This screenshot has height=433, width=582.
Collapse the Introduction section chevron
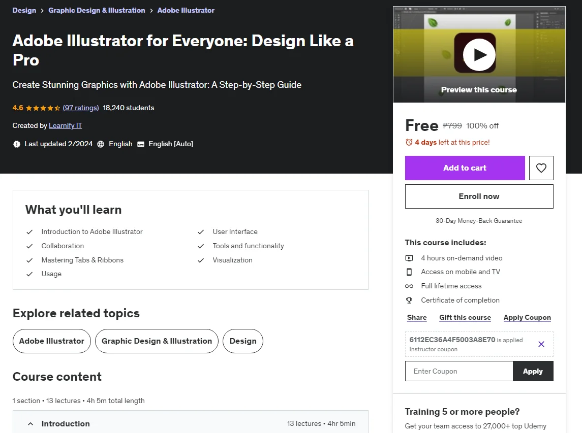[x=30, y=424]
